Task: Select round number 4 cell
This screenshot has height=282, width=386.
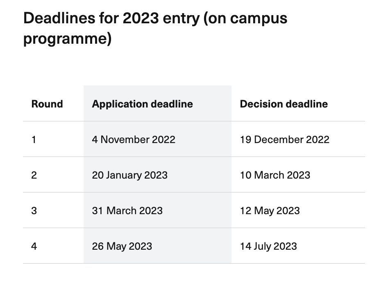Action: click(x=34, y=246)
